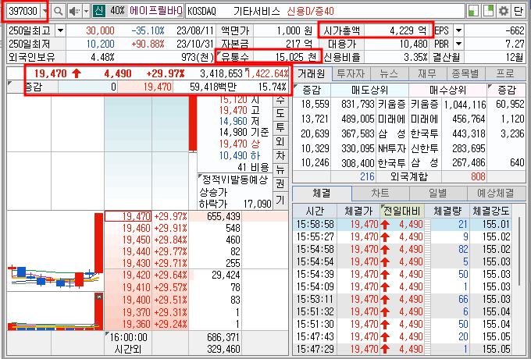The image size is (531, 359).
Task: Click the 정적VI발동예상 label
Action: pos(235,179)
